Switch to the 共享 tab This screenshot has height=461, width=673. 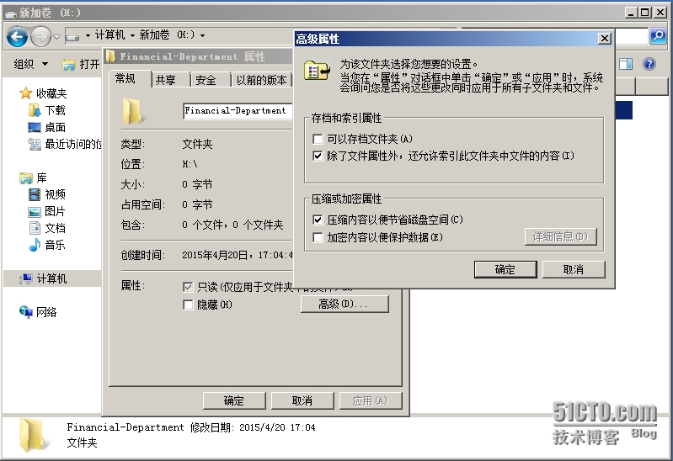(170, 80)
